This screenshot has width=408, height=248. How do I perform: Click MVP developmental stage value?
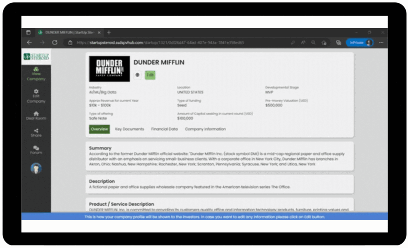coord(269,92)
